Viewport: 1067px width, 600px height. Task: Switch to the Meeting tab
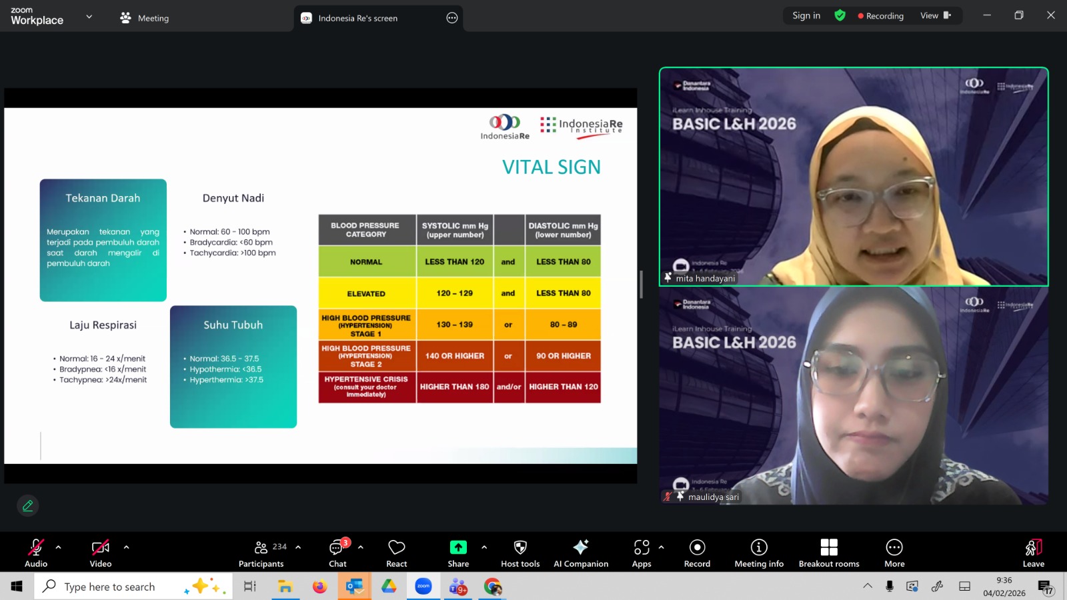tap(145, 18)
